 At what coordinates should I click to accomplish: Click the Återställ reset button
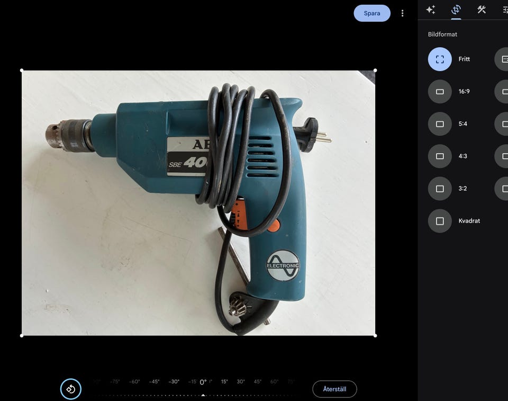coord(334,389)
